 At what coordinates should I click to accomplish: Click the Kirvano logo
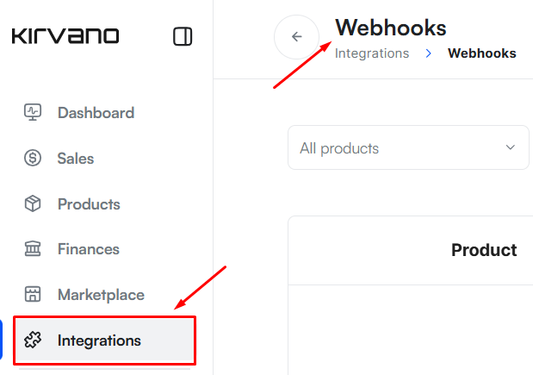pos(65,36)
